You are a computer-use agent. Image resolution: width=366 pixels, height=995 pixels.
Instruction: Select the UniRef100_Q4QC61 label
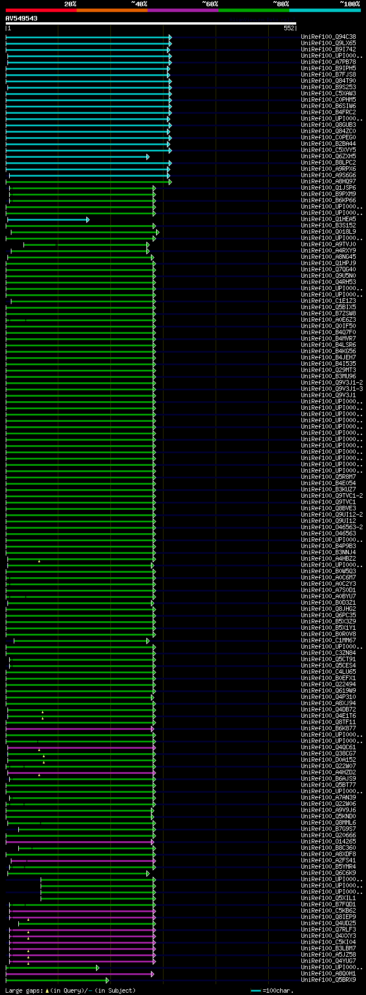pos(328,748)
